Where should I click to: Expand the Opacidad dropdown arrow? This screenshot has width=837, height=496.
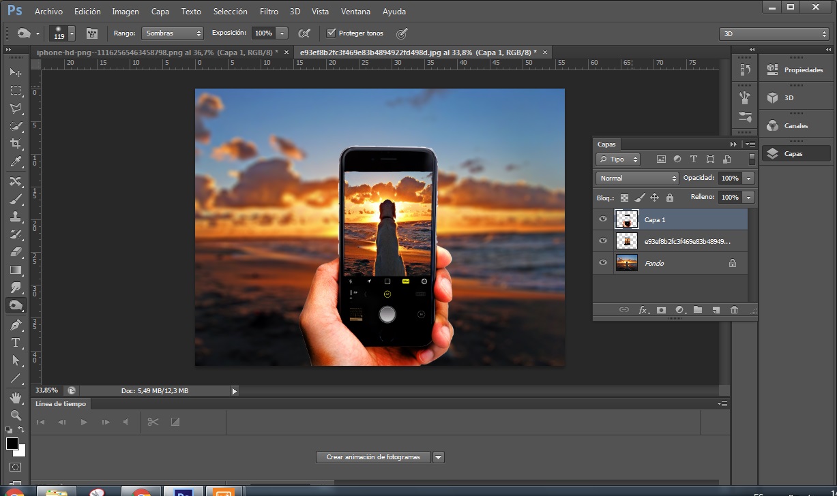coord(749,179)
